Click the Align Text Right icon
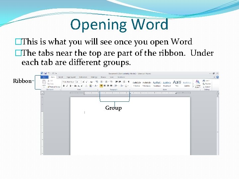The width and height of the screenshot is (239, 179). pyautogui.click(x=108, y=86)
